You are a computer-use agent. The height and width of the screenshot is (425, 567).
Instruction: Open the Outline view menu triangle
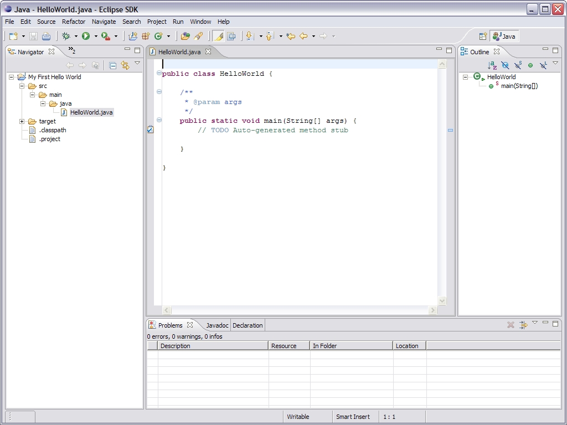click(x=555, y=63)
